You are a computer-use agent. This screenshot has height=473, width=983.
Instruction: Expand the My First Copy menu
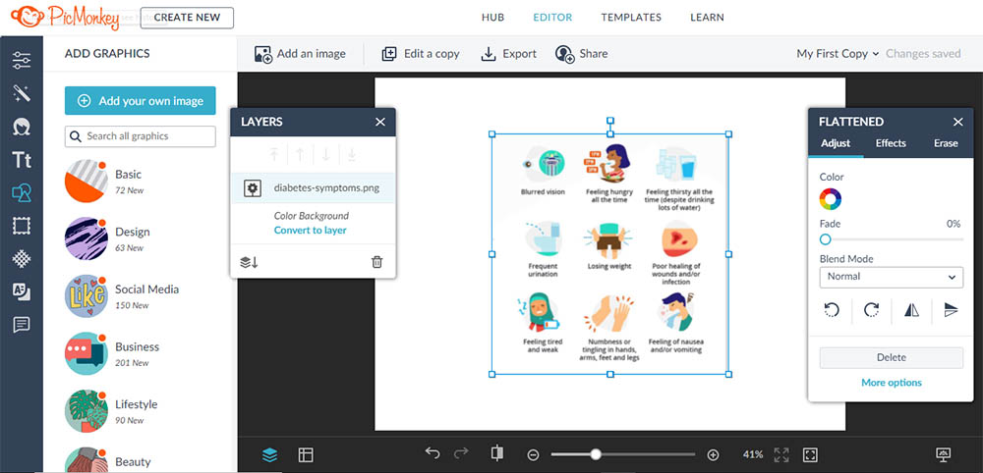838,54
